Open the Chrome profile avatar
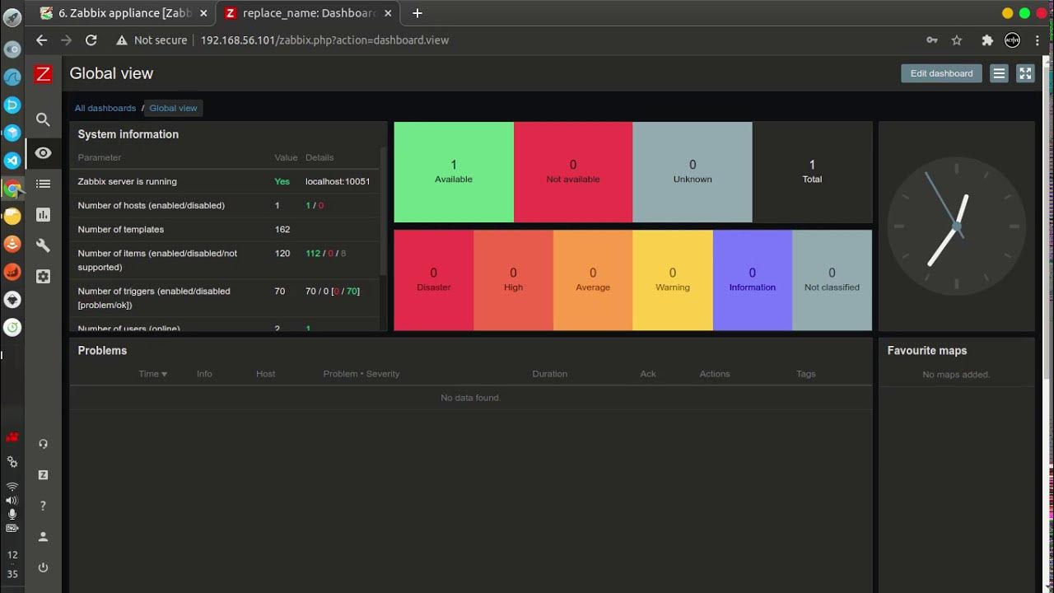The width and height of the screenshot is (1054, 593). (1013, 40)
